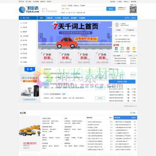Click the right pencil-icon button under the avatar

pyautogui.click(x=130, y=30)
